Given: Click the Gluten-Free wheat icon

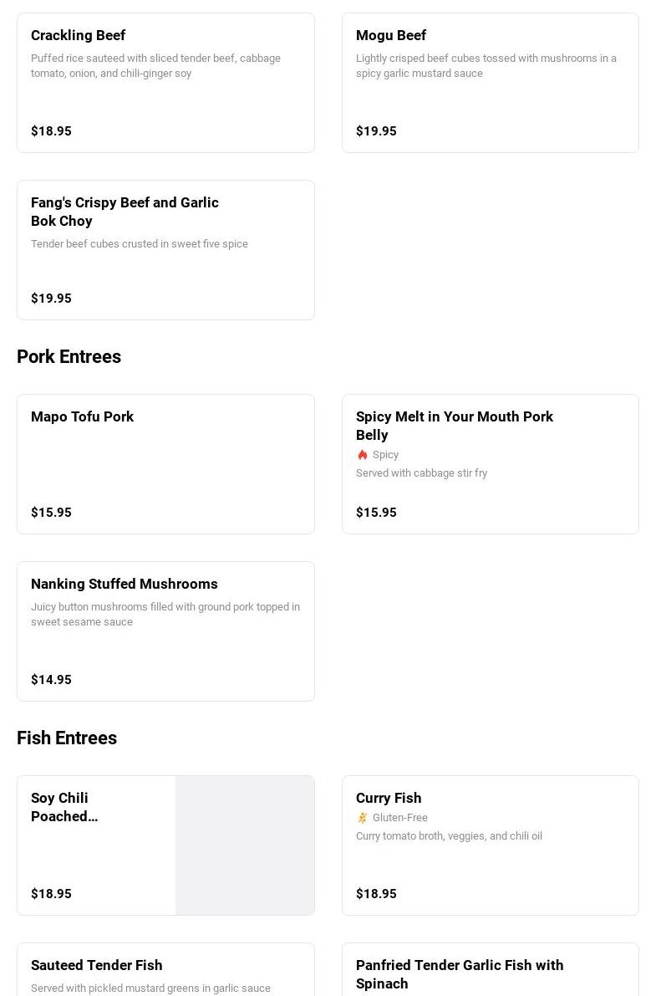Looking at the screenshot, I should [x=363, y=818].
